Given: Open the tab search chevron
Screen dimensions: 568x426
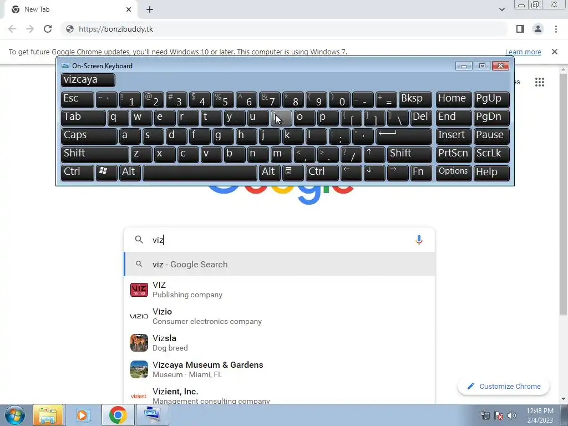Looking at the screenshot, I should (x=501, y=9).
